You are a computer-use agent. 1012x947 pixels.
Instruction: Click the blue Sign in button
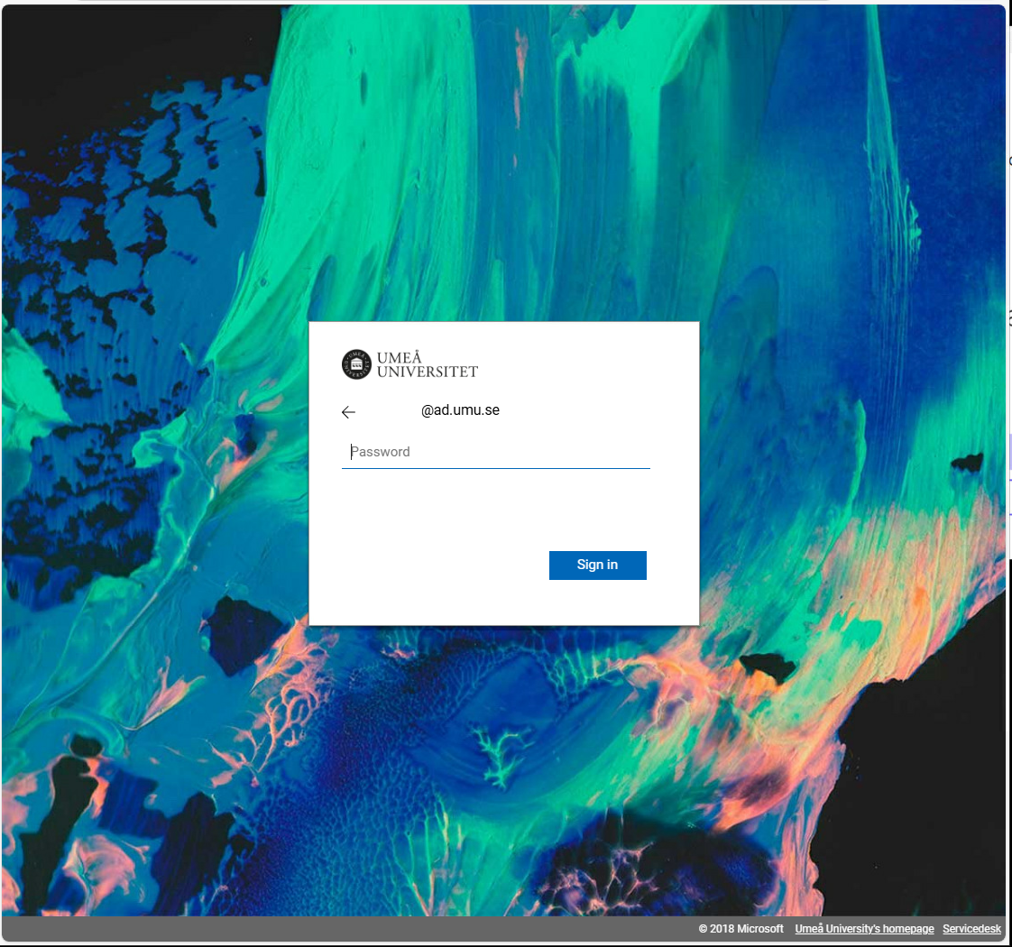pyautogui.click(x=598, y=565)
